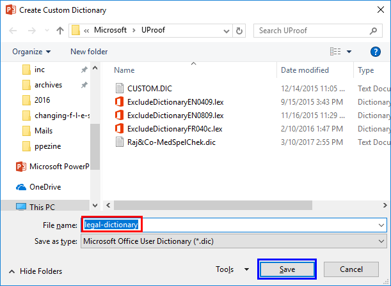Select UProof in the address path
Image resolution: width=391 pixels, height=286 pixels.
point(153,30)
